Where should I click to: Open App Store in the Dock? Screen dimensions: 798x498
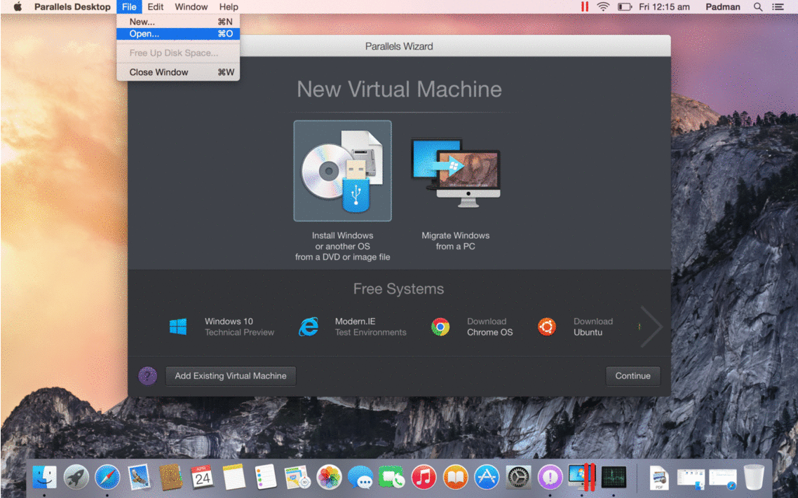(487, 478)
